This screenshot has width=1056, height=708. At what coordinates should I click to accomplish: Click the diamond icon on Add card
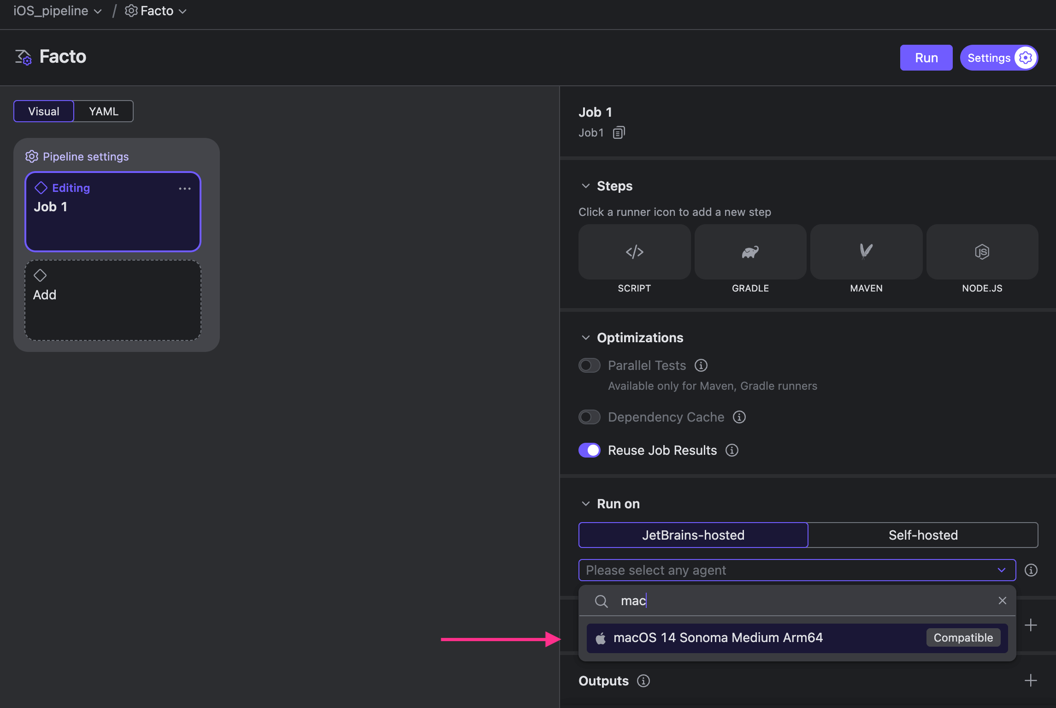click(x=40, y=275)
